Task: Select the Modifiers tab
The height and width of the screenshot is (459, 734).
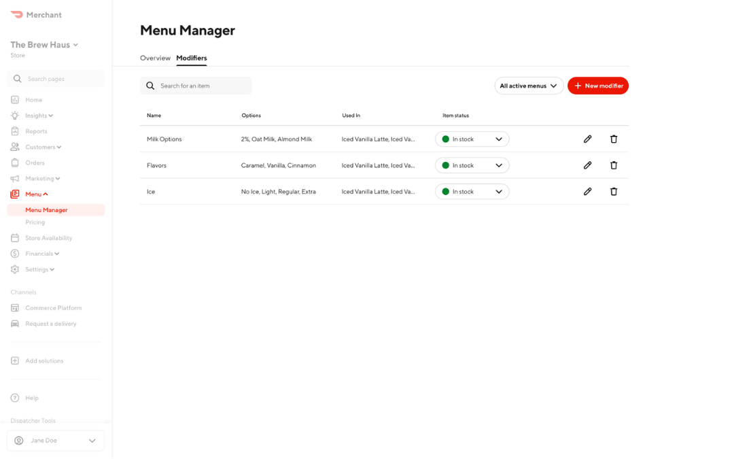Action: [191, 58]
